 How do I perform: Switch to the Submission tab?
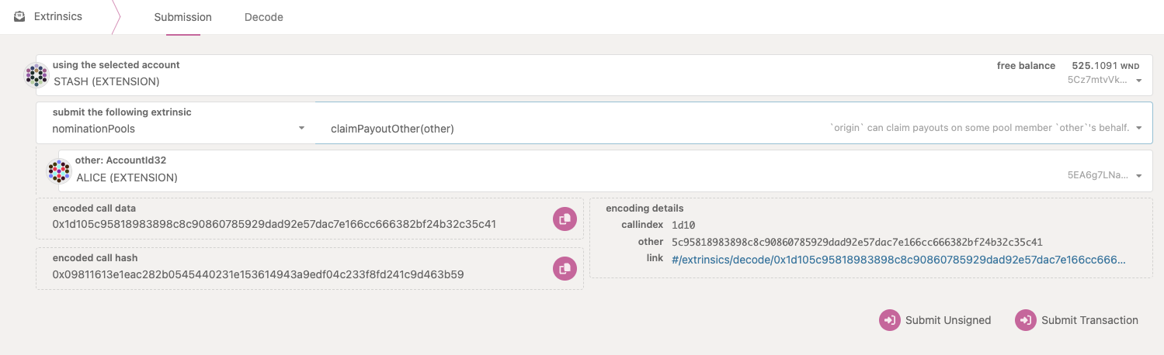click(182, 17)
